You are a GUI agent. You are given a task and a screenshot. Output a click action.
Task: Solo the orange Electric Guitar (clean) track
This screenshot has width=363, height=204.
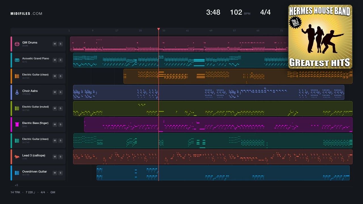click(60, 76)
